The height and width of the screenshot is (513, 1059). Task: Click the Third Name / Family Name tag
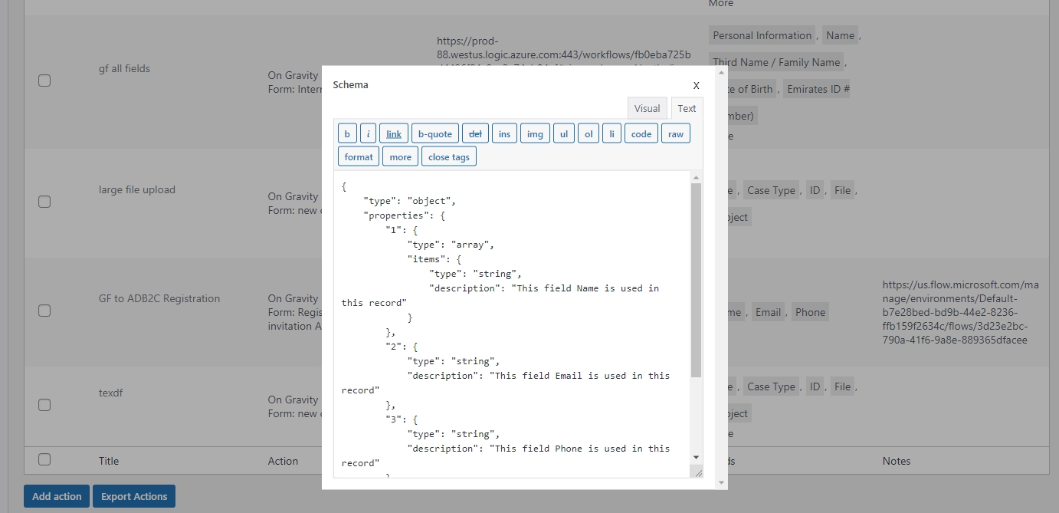(x=776, y=62)
